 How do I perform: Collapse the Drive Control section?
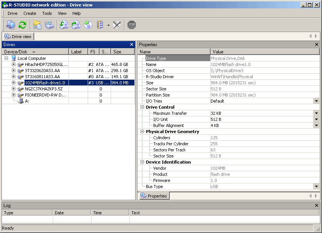(142, 107)
